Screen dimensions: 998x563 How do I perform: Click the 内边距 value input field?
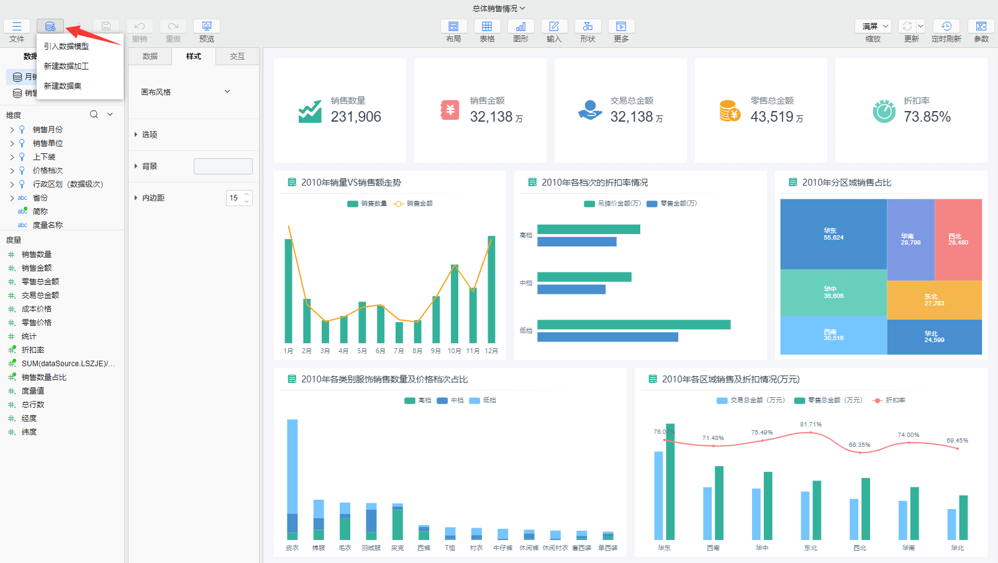click(235, 198)
